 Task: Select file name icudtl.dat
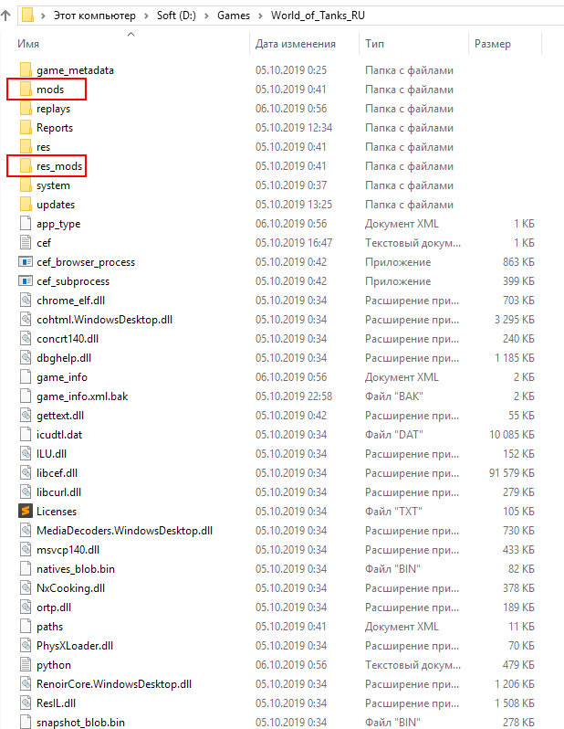(59, 435)
